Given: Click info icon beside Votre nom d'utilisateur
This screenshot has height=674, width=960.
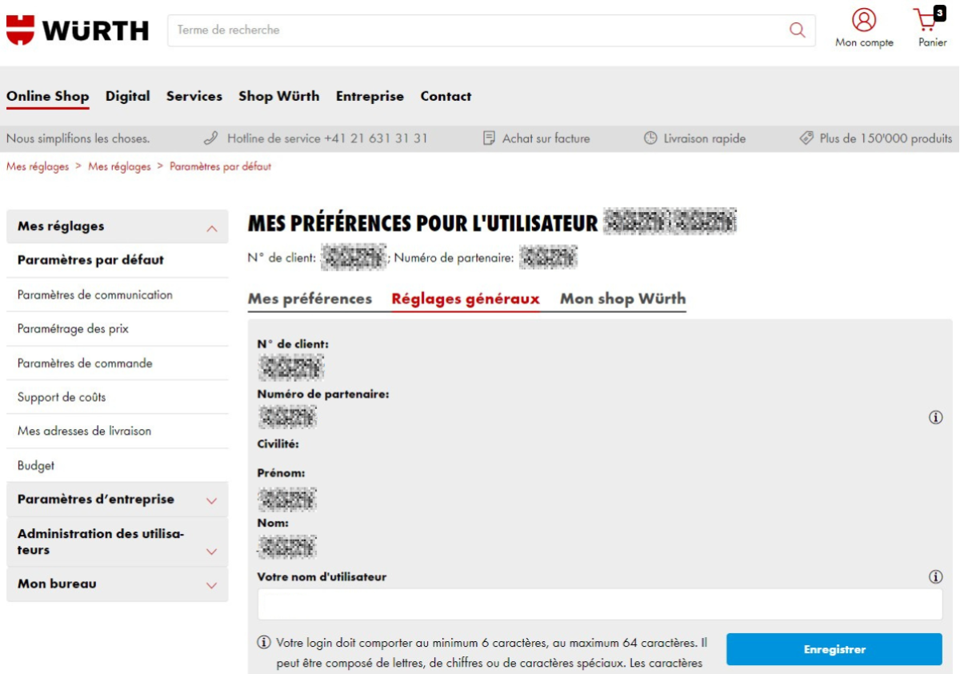Looking at the screenshot, I should coord(935,577).
